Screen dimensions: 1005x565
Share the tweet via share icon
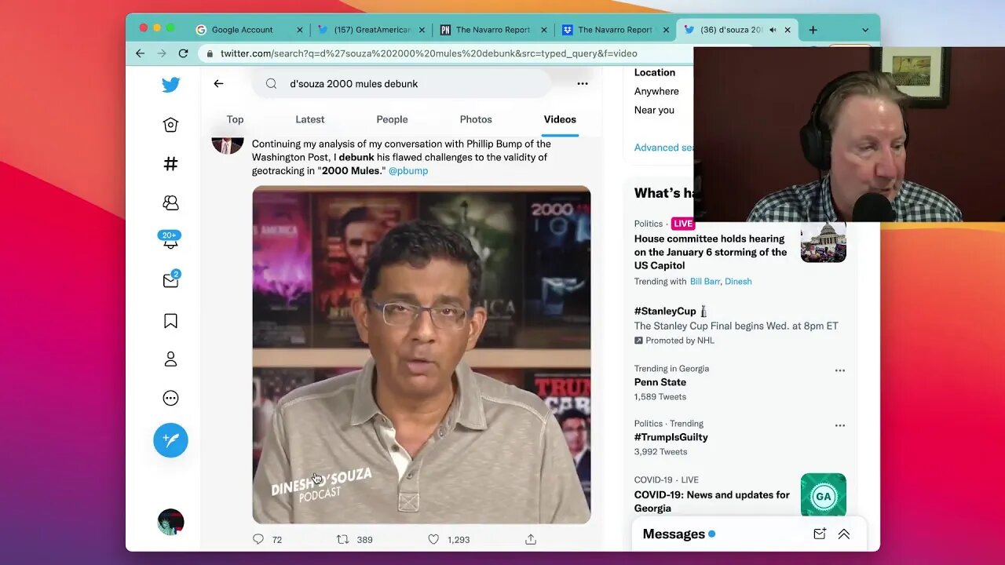[531, 539]
